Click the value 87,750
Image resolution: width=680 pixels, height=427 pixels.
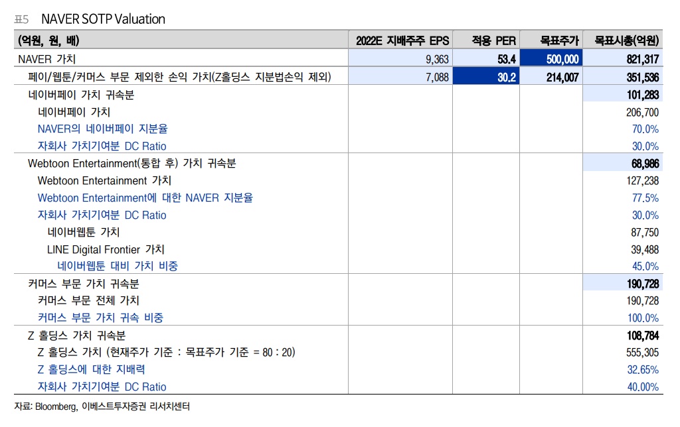click(x=645, y=232)
